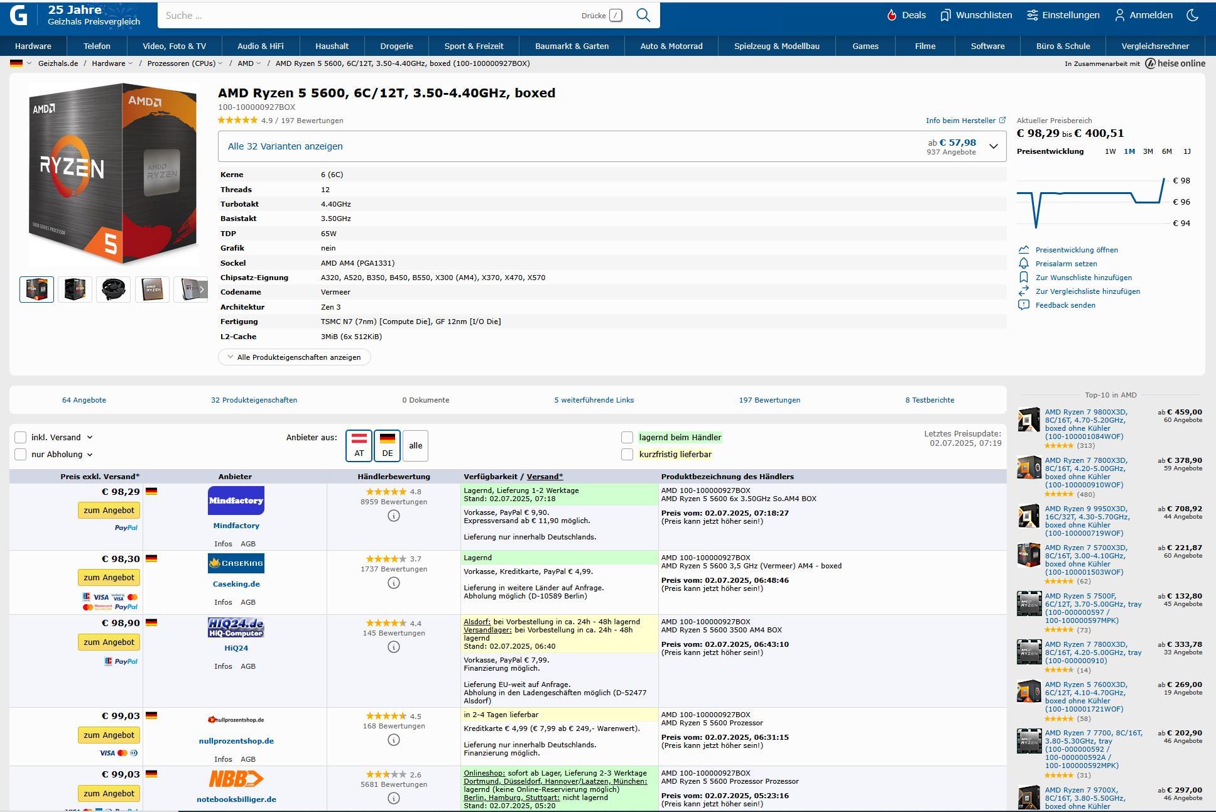Jump to 64 Angebote section

[84, 400]
